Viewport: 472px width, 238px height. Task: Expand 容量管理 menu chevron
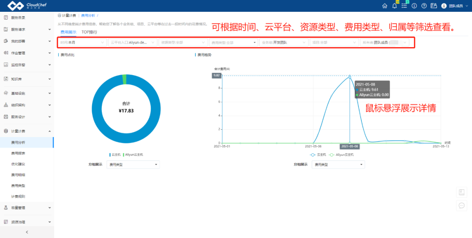click(x=50, y=207)
